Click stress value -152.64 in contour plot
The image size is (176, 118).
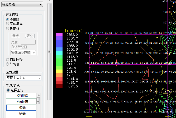(118, 43)
